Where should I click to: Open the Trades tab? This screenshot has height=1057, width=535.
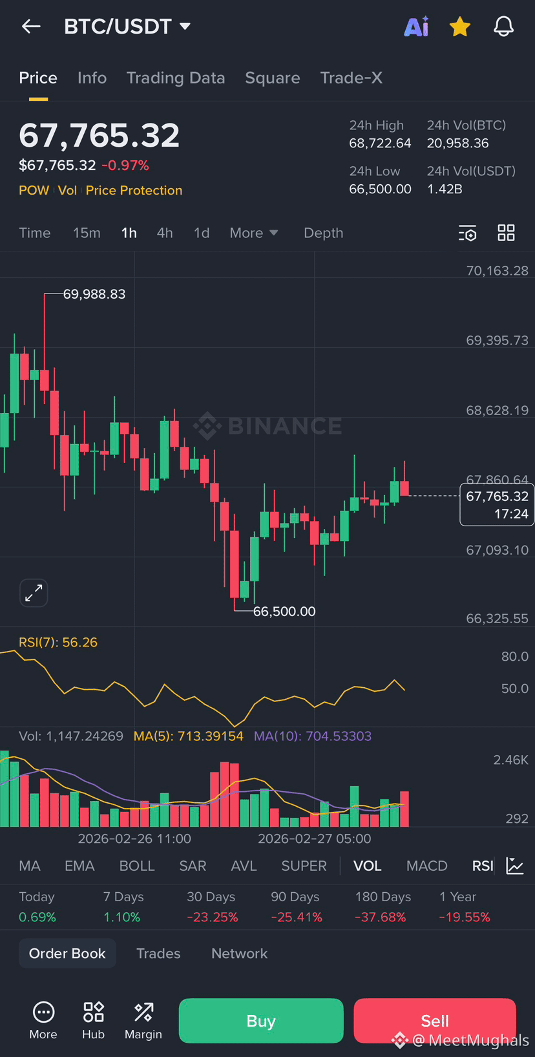[158, 954]
